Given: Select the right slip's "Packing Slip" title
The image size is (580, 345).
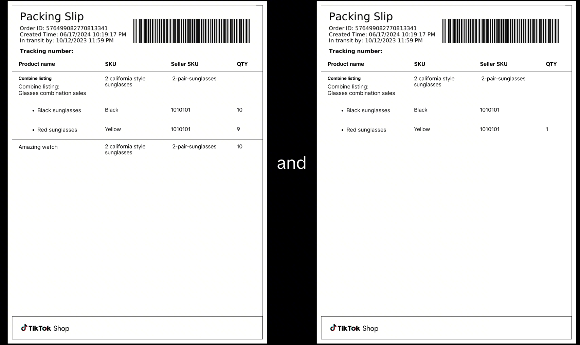Looking at the screenshot, I should [361, 16].
